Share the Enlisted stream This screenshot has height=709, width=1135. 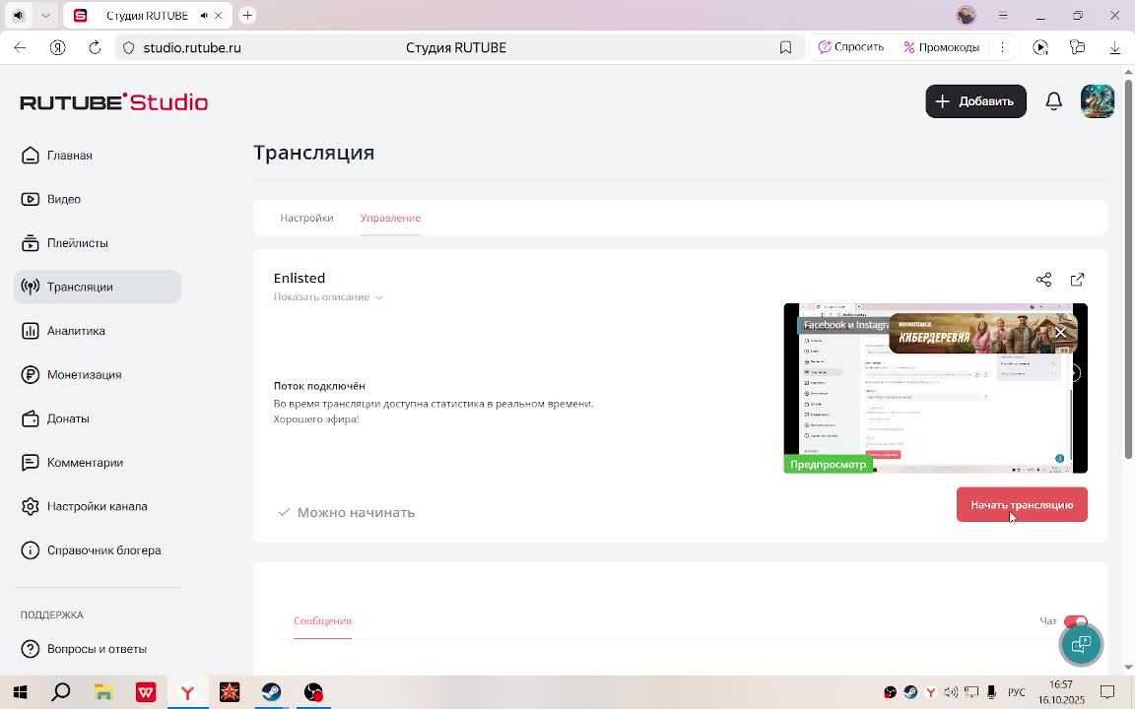click(1043, 280)
